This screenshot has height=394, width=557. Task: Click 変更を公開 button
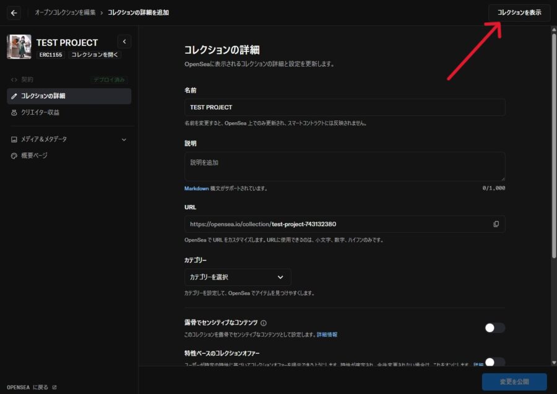click(x=514, y=382)
